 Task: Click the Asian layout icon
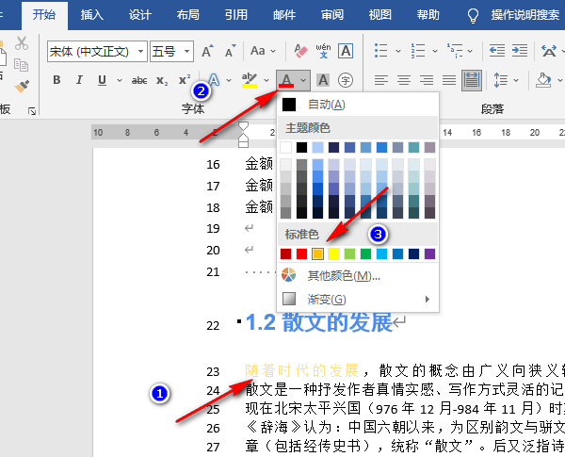tap(549, 51)
